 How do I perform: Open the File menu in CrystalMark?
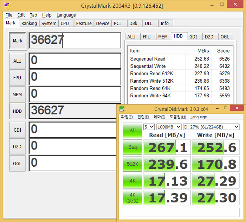pyautogui.click(x=9, y=15)
